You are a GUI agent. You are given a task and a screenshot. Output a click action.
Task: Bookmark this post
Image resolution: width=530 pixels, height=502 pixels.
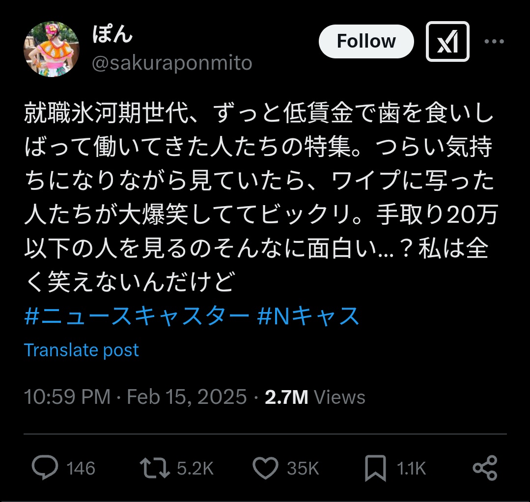tap(375, 469)
